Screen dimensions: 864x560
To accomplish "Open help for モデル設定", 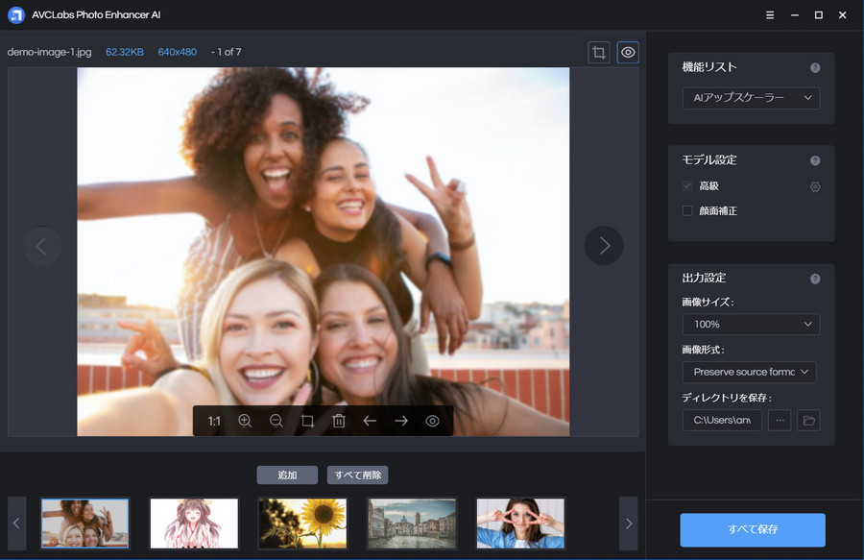I will (815, 160).
